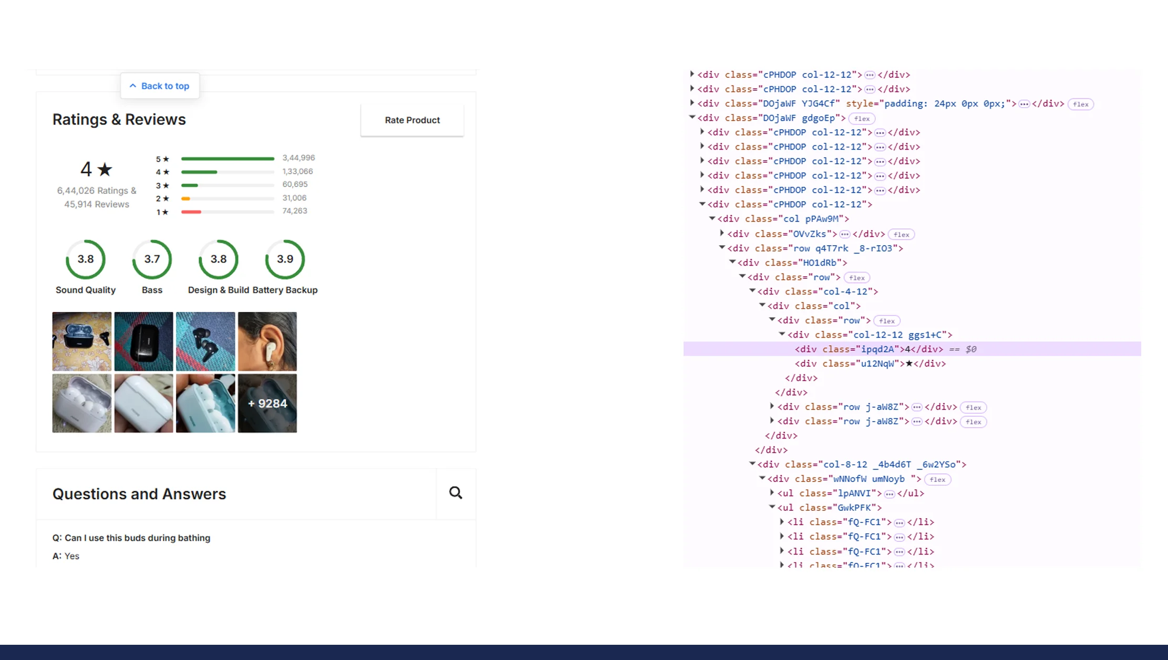Toggle the flex badge beside the row div under HO1dRb
This screenshot has width=1168, height=660.
[857, 277]
